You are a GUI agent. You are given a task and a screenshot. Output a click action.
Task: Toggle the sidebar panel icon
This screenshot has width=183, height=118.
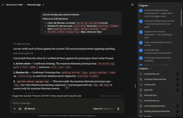coord(132,5)
